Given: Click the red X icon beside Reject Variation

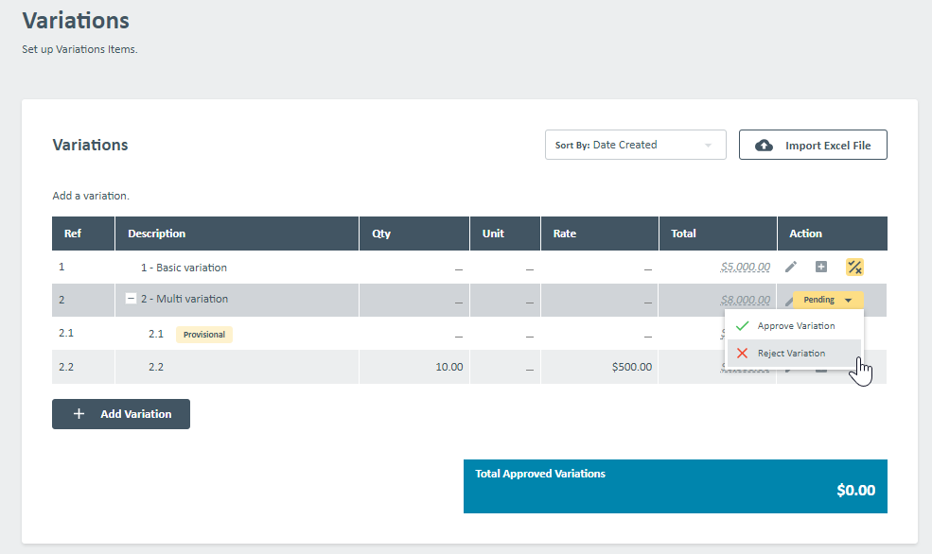Looking at the screenshot, I should pyautogui.click(x=744, y=353).
